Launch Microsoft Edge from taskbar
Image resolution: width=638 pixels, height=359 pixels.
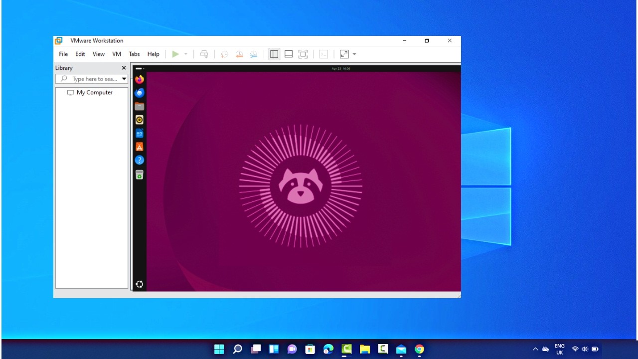coord(328,349)
